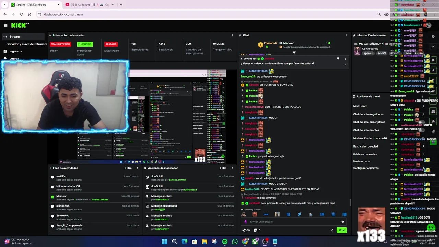Viewport: 439px width, 247px height.
Task: Open Spotify from taskbar
Action: 225,242
